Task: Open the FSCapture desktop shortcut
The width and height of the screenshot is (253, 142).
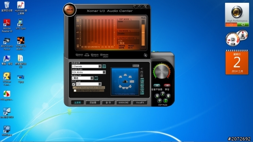Action: click(x=7, y=95)
